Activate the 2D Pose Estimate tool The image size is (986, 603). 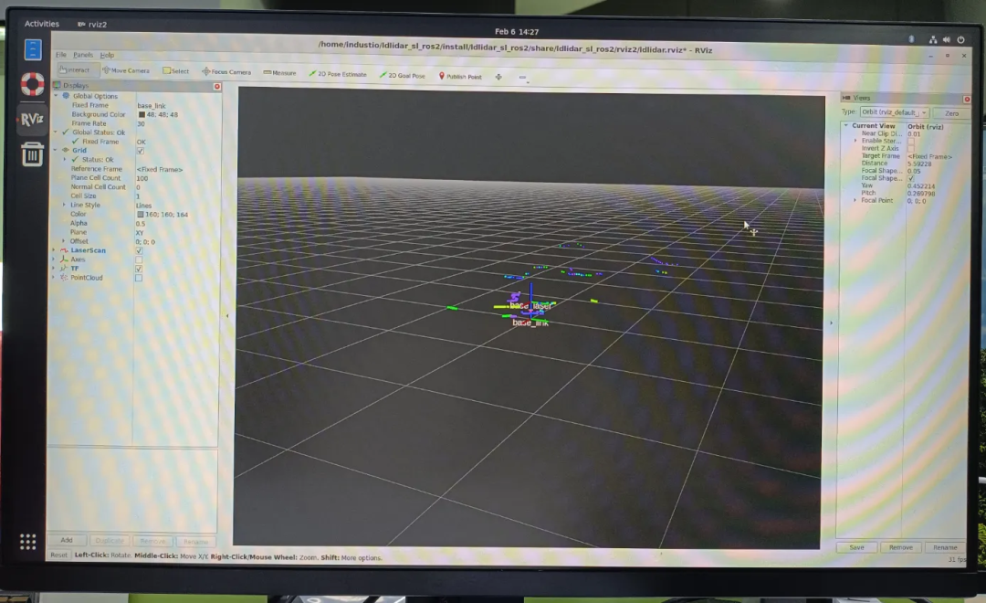click(x=338, y=74)
